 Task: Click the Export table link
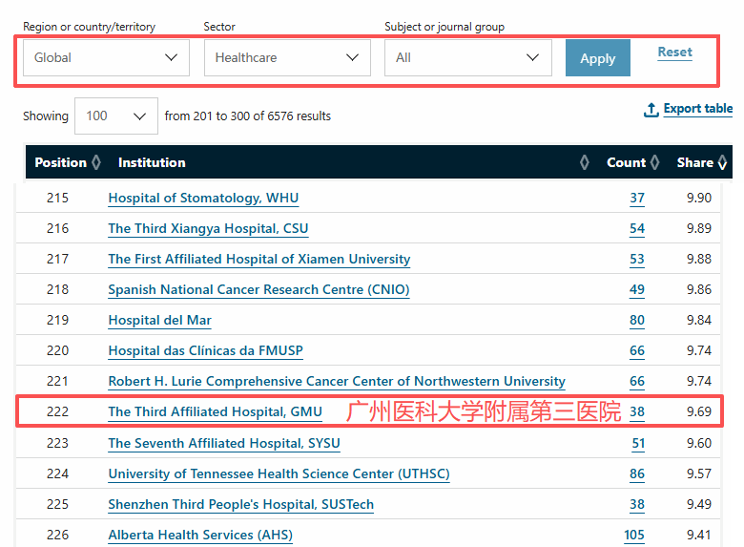[x=698, y=109]
